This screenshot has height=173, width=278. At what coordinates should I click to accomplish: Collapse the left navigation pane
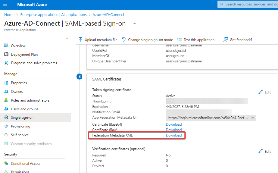[67, 38]
